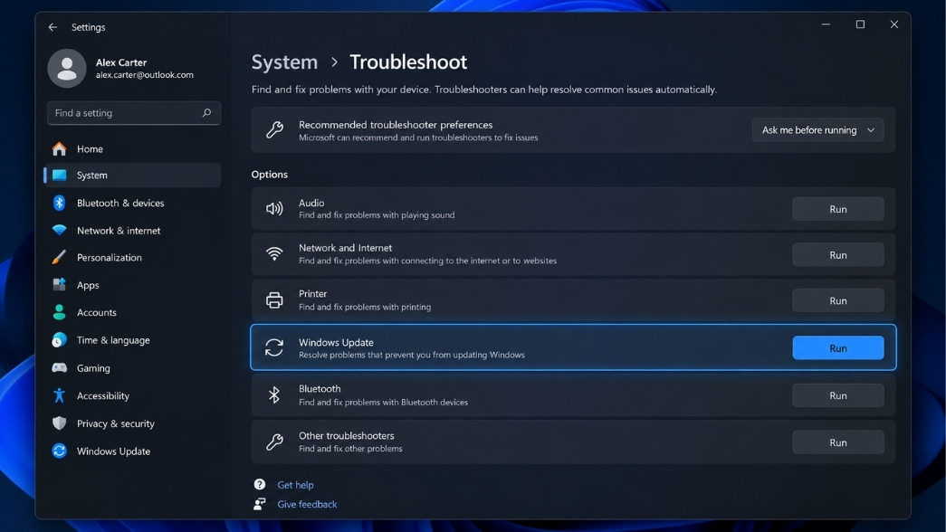Image resolution: width=946 pixels, height=532 pixels.
Task: Click the back arrow icon next to Settings
Action: (x=53, y=27)
